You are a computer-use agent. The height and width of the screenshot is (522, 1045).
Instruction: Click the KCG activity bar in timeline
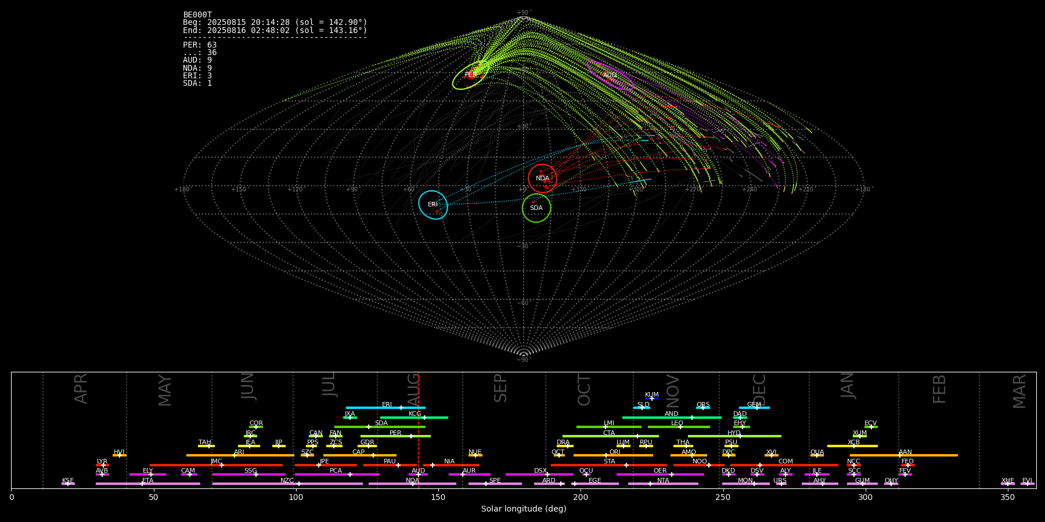pyautogui.click(x=414, y=417)
